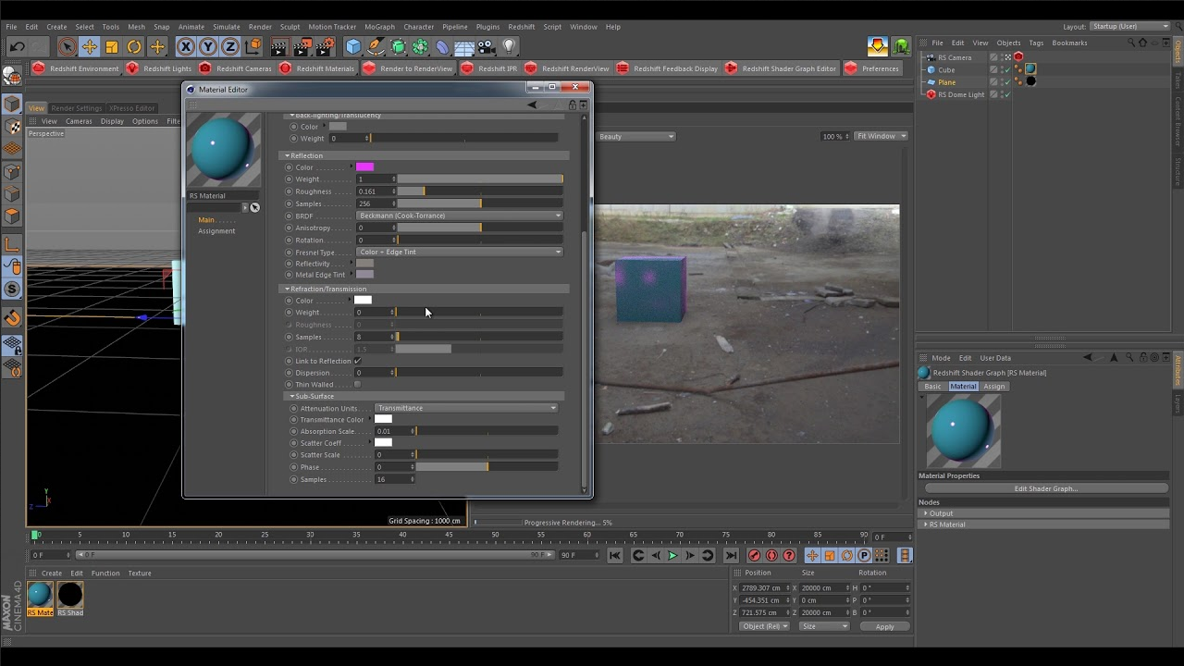The width and height of the screenshot is (1184, 666).
Task: Switch to XPresso Editor tab
Action: coord(132,108)
